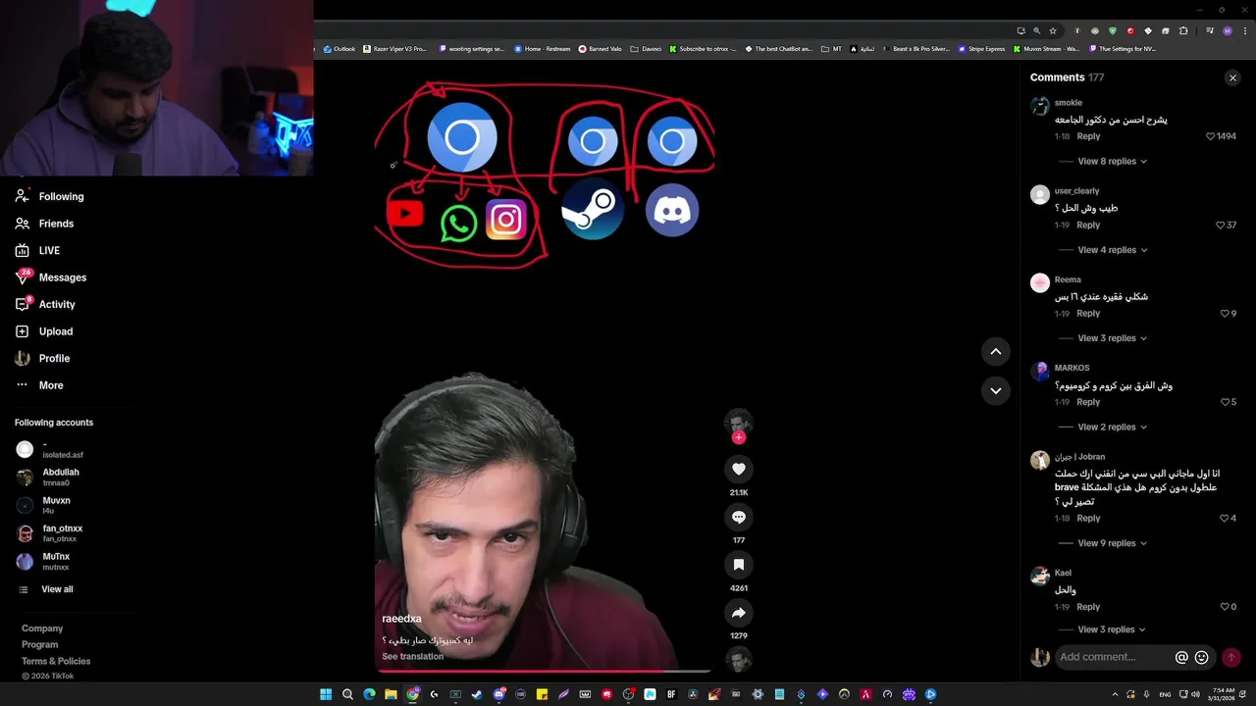Open Friends in sidebar
Screen dimensions: 1256x706
point(44,224)
